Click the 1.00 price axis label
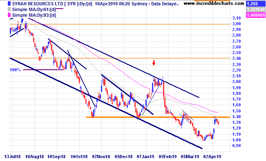This screenshot has width=266, height=161. pyautogui.click(x=237, y=140)
